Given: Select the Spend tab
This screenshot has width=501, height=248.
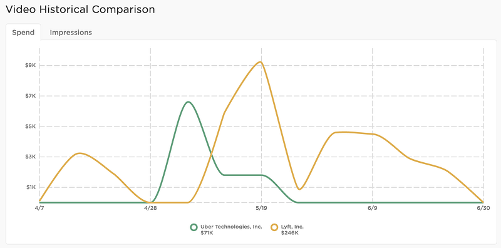Looking at the screenshot, I should point(23,33).
